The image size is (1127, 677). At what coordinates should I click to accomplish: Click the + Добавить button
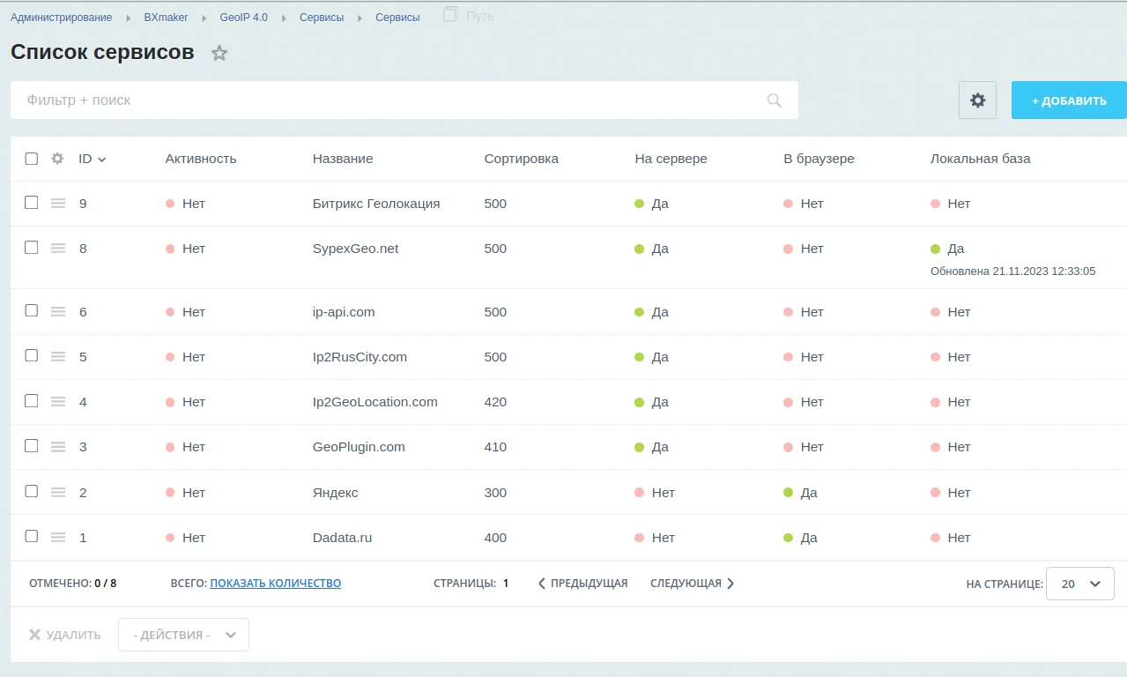click(1069, 100)
